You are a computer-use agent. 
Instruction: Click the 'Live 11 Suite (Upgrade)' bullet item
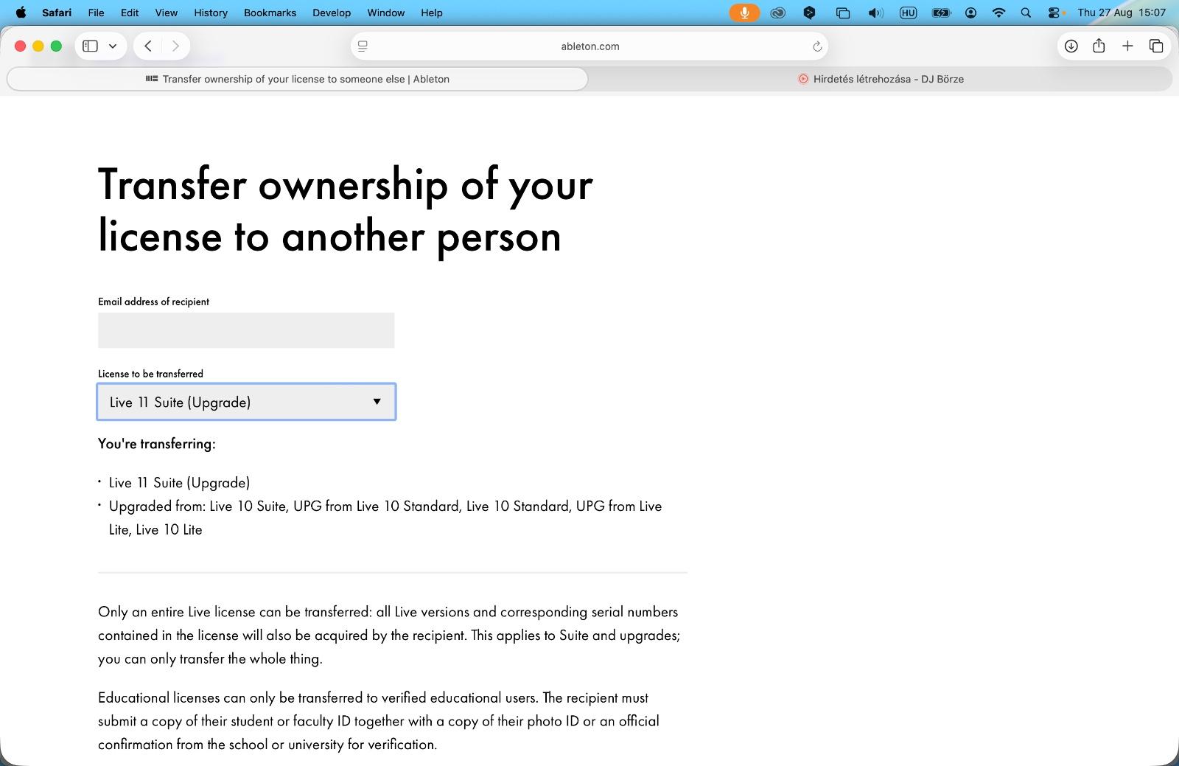pyautogui.click(x=179, y=483)
